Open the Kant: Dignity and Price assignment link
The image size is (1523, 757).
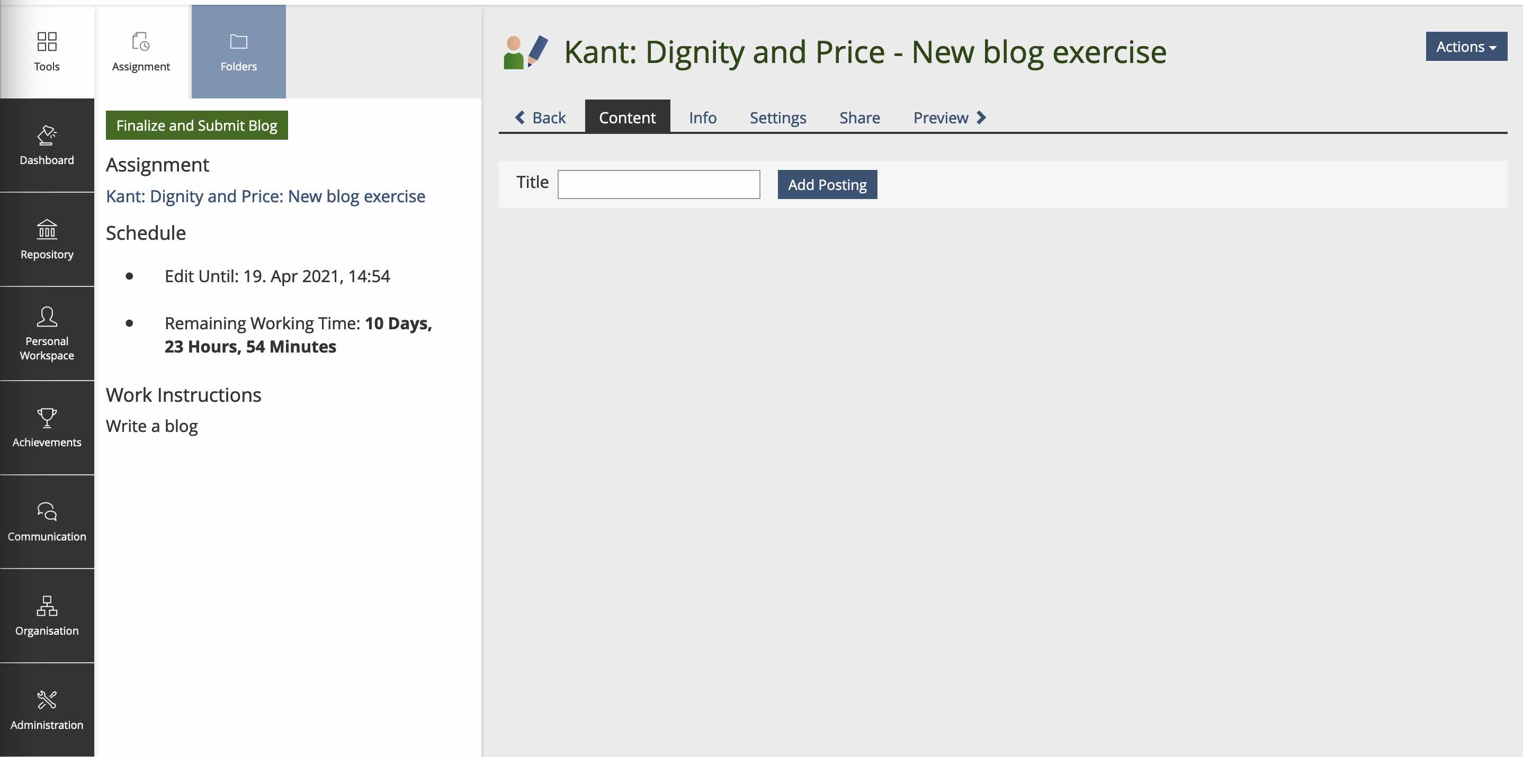coord(265,196)
